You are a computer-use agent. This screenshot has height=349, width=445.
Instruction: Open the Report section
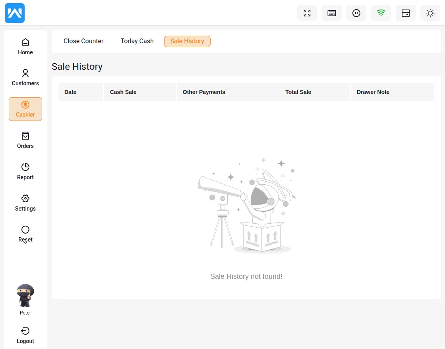tap(25, 172)
